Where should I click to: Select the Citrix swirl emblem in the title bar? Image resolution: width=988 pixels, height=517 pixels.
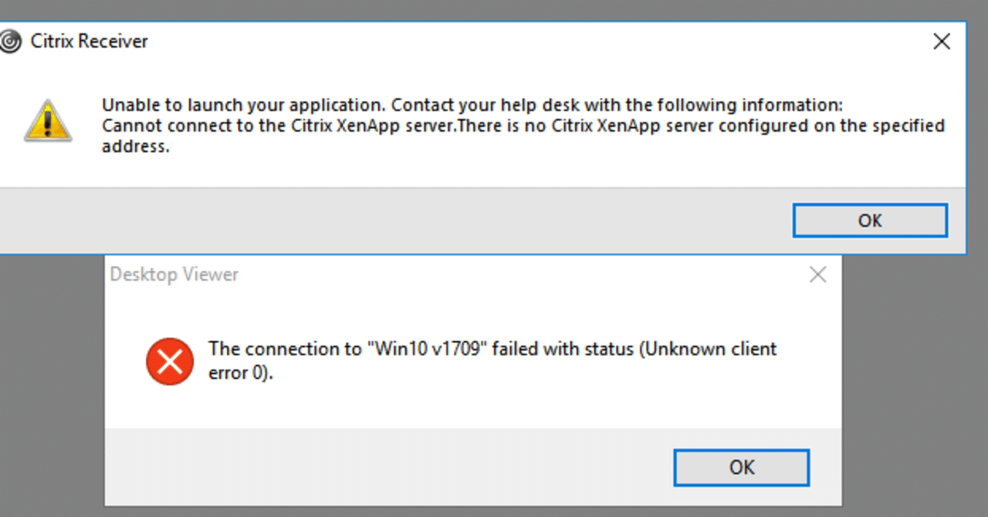tap(10, 40)
